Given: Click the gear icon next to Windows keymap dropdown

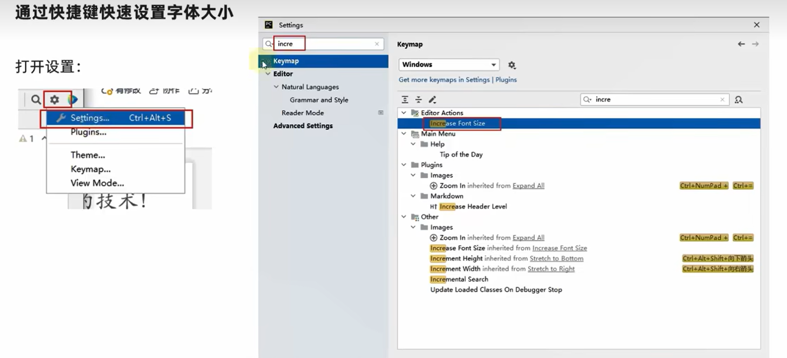Looking at the screenshot, I should click(x=512, y=65).
